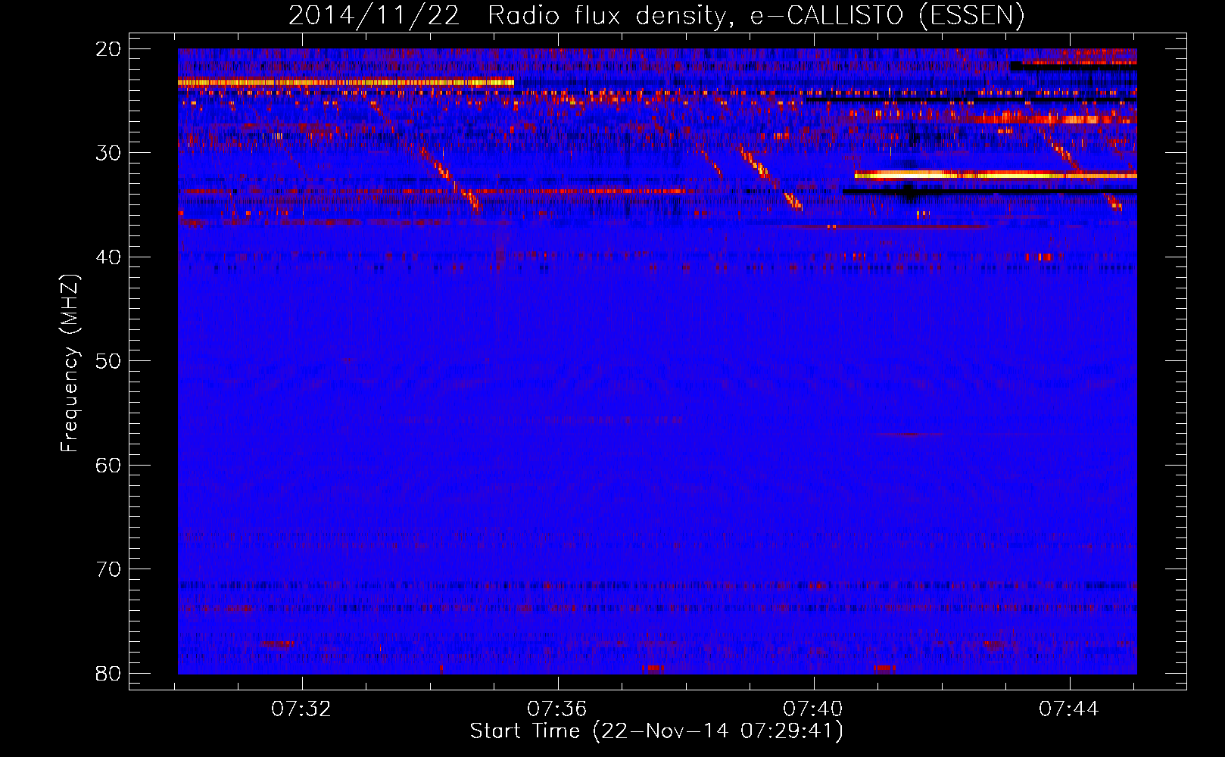Click the 50 MHz frequency tick label

[109, 361]
